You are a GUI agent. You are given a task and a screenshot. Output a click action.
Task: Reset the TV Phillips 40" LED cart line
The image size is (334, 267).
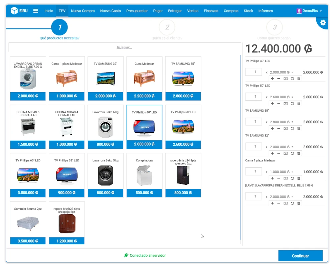tap(292, 79)
